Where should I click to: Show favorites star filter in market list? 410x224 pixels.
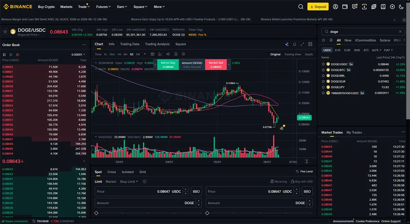[324, 40]
